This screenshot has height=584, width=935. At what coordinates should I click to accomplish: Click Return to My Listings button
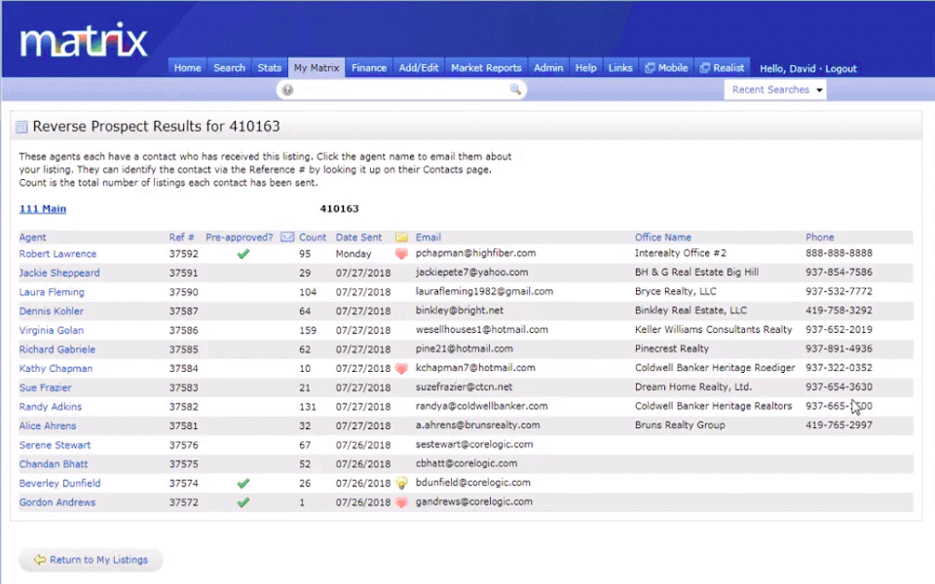tap(91, 560)
